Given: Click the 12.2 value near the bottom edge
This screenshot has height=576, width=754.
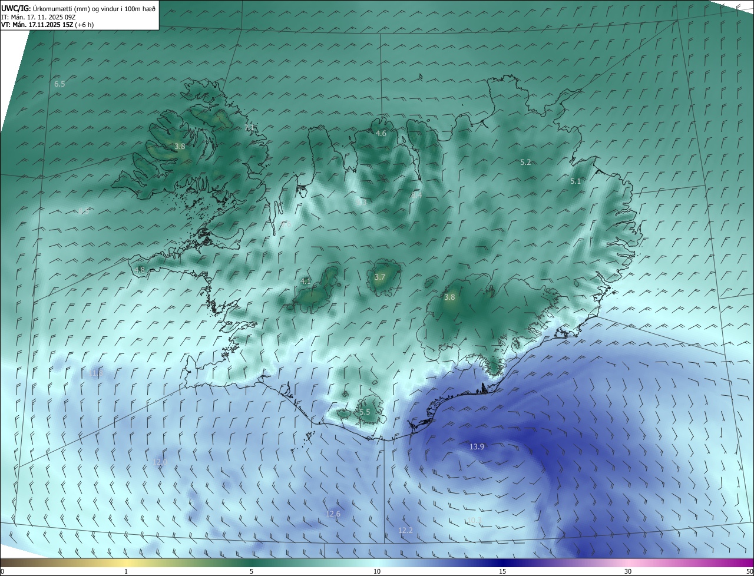Looking at the screenshot, I should tap(405, 531).
